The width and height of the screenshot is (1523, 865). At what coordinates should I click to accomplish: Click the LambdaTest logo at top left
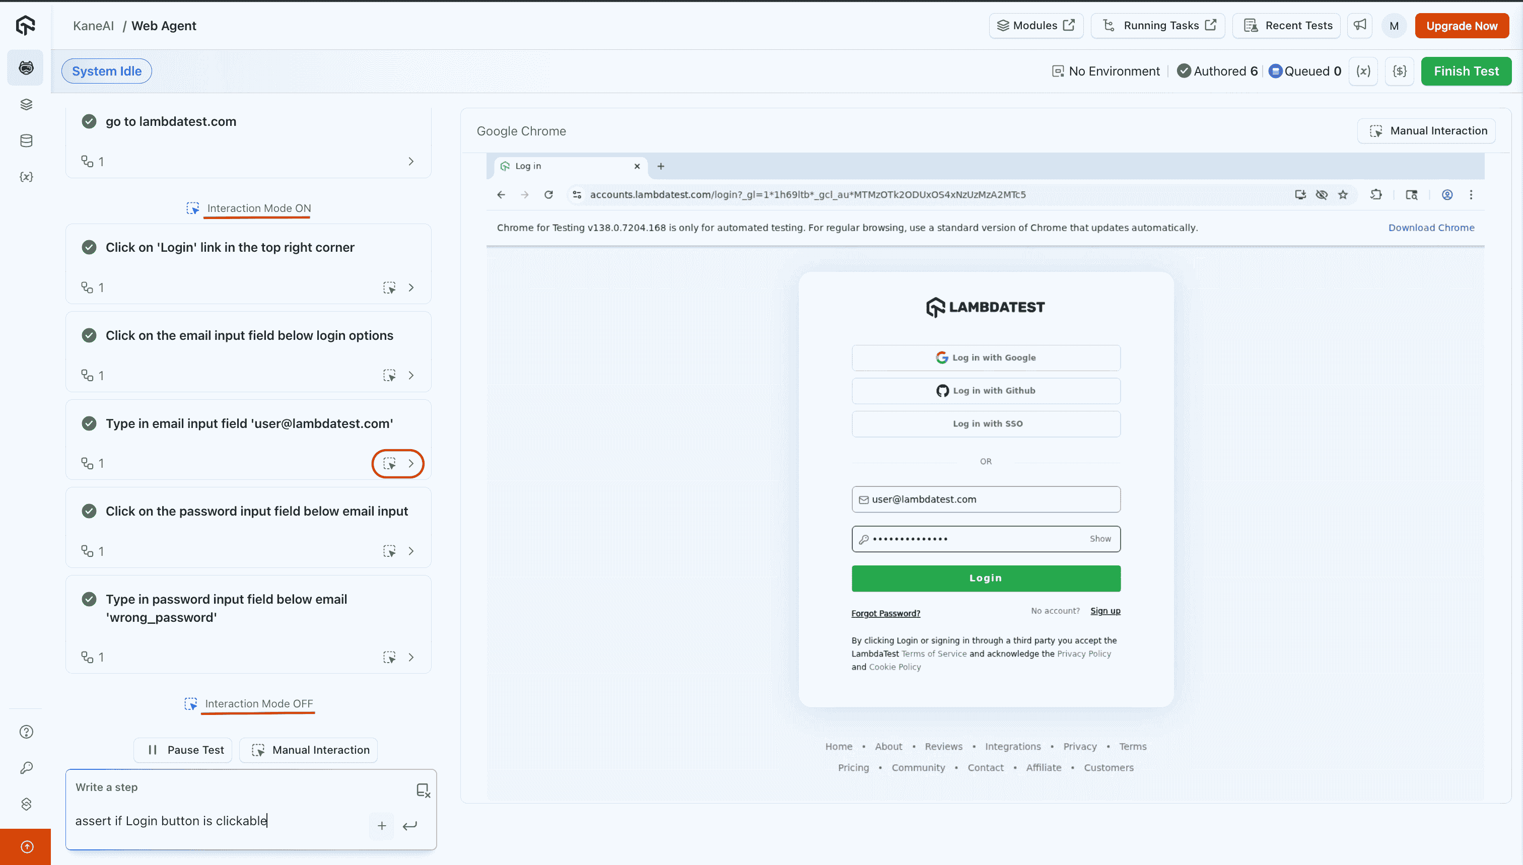[x=25, y=26]
